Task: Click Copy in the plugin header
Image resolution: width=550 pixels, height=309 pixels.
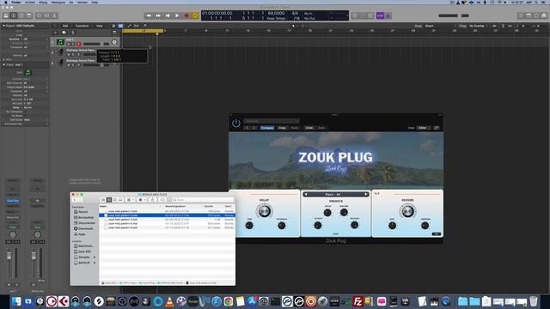Action: (282, 128)
